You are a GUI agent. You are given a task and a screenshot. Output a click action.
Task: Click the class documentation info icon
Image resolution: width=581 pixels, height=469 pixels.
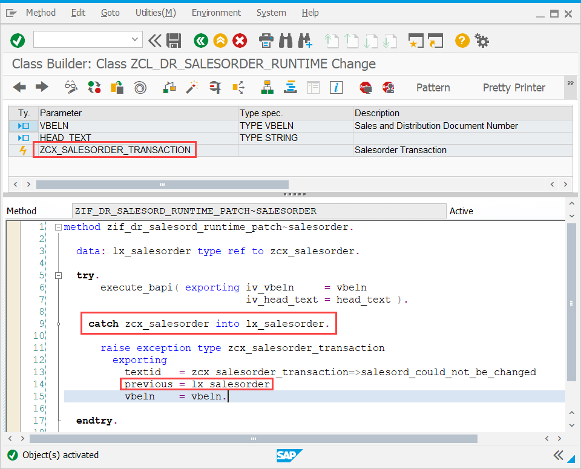click(336, 88)
